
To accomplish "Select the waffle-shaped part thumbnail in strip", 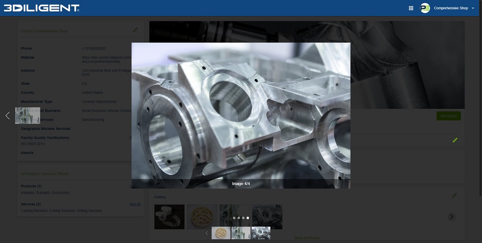I will coord(221,233).
